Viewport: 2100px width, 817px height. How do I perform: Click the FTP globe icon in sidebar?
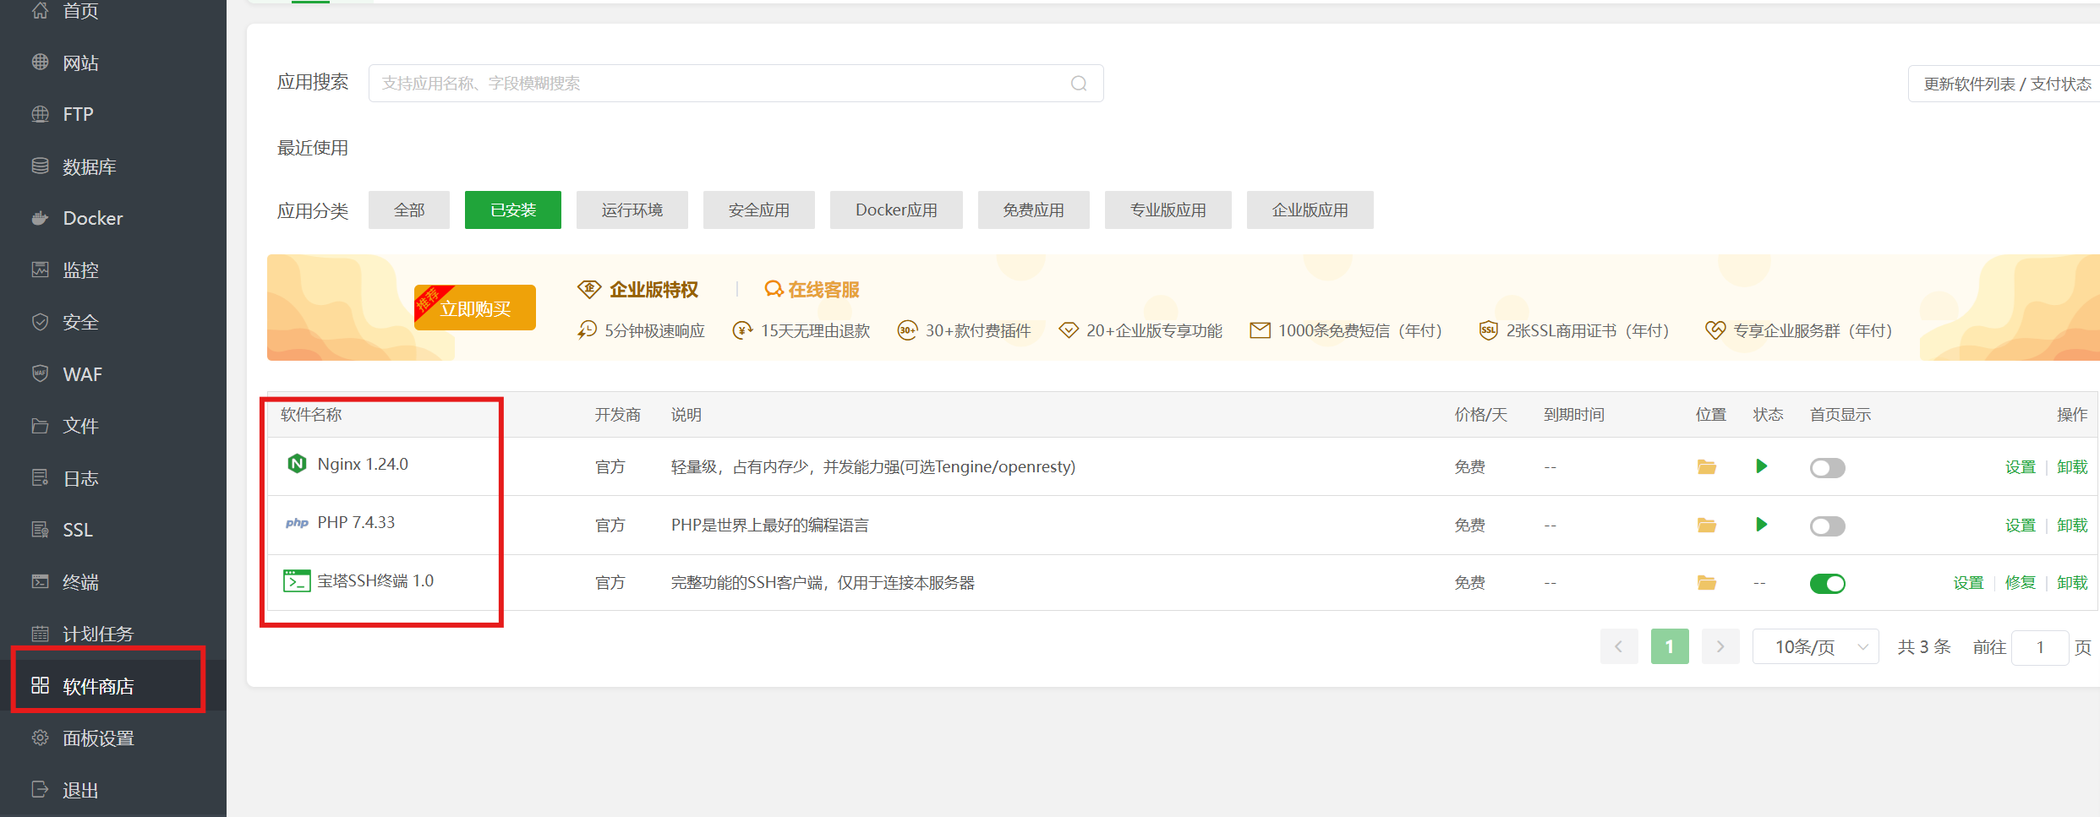point(40,114)
